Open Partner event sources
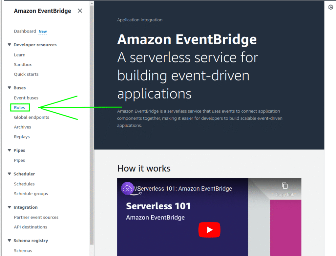 [x=36, y=217]
